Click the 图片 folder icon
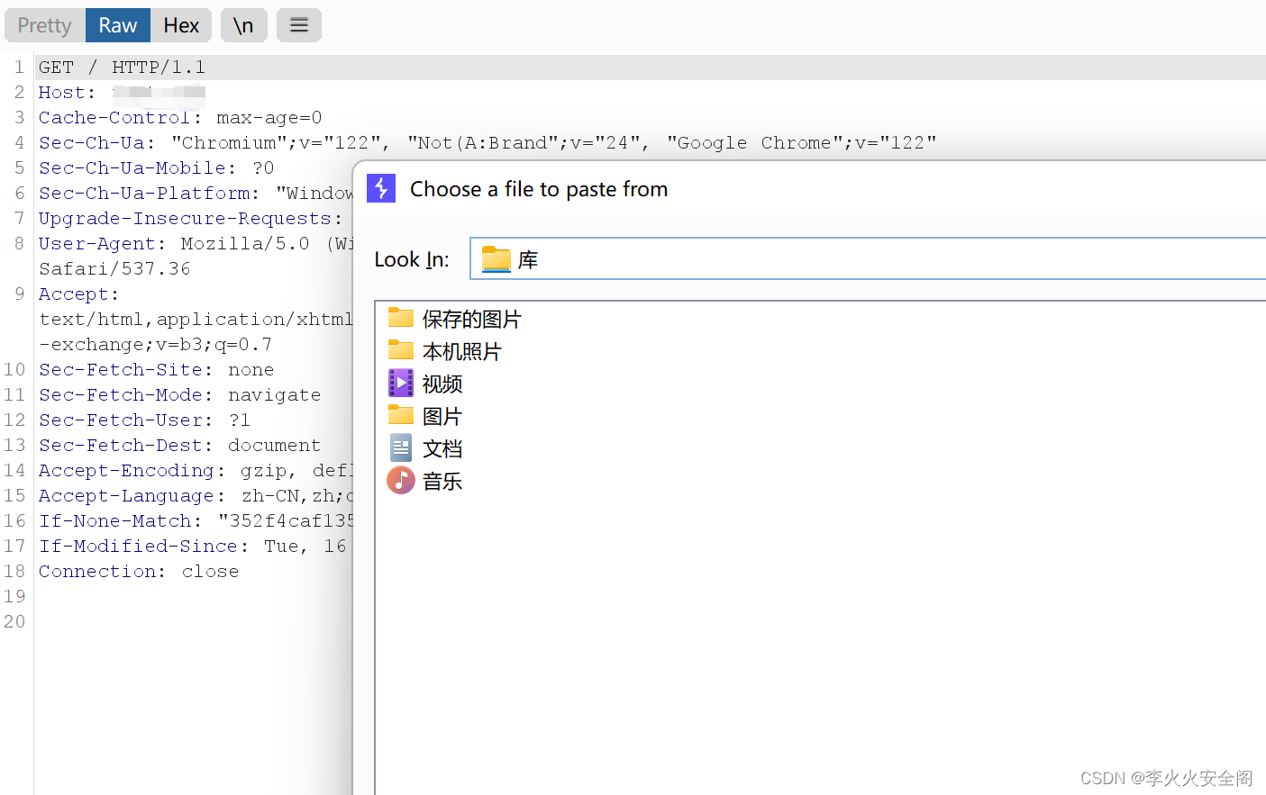The height and width of the screenshot is (795, 1266). 401,415
